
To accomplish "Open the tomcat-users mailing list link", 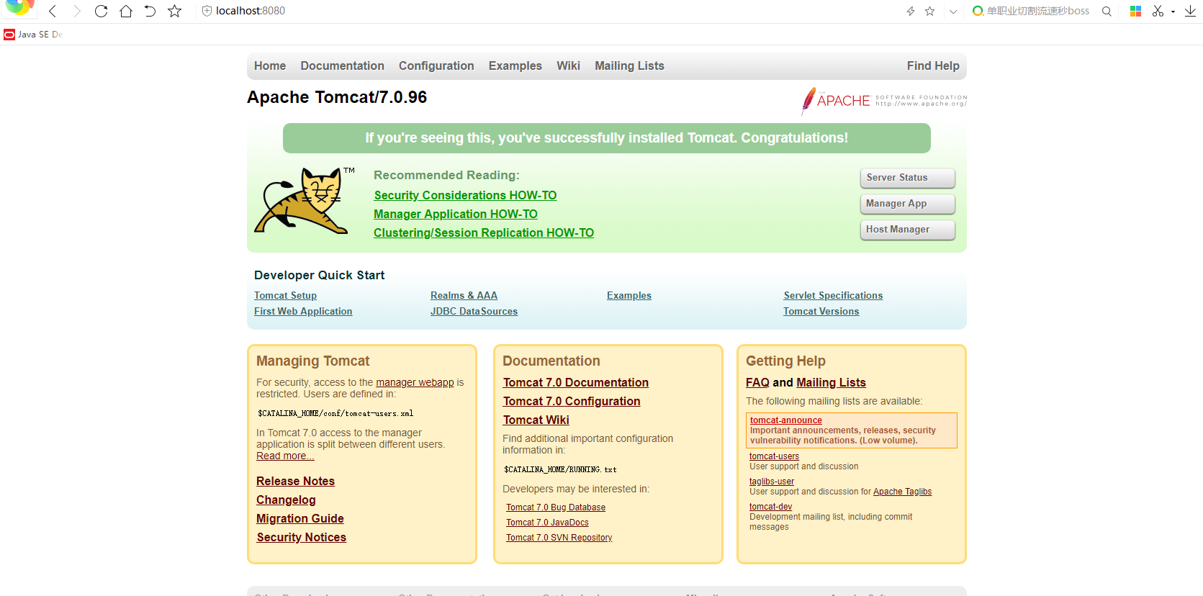I will click(774, 456).
